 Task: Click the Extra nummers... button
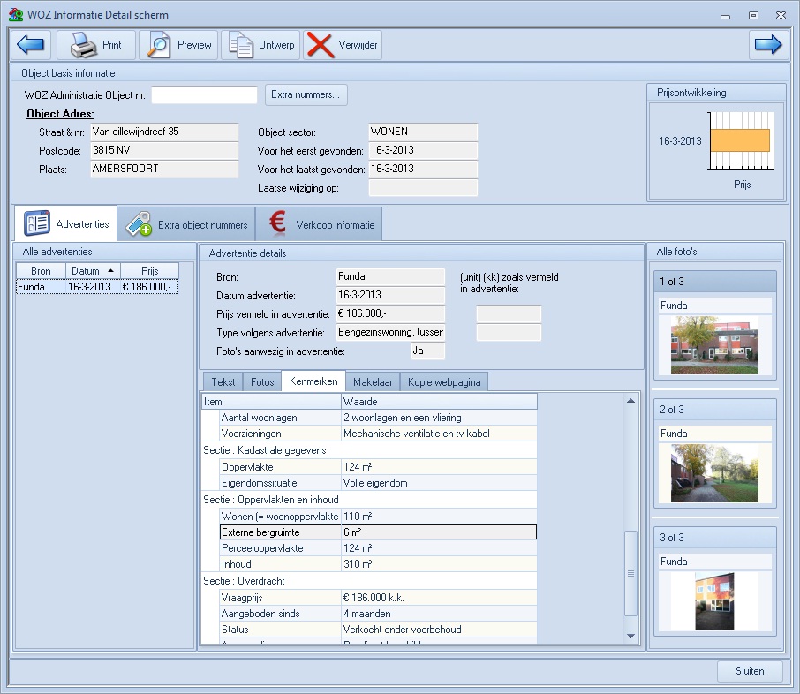tap(306, 94)
